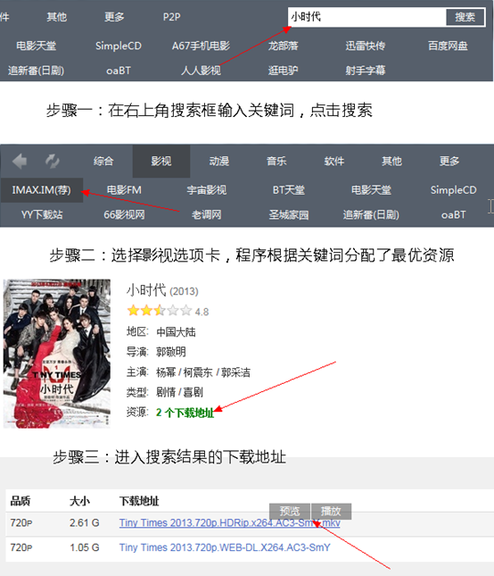Select the 其他 tab next to 软件

coord(391,161)
